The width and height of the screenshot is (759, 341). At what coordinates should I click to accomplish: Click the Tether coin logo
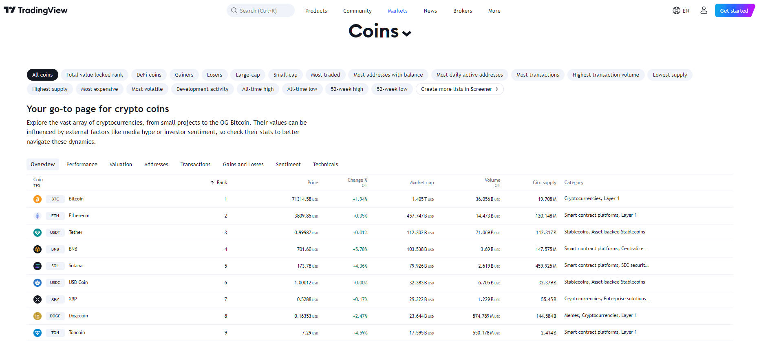[38, 233]
